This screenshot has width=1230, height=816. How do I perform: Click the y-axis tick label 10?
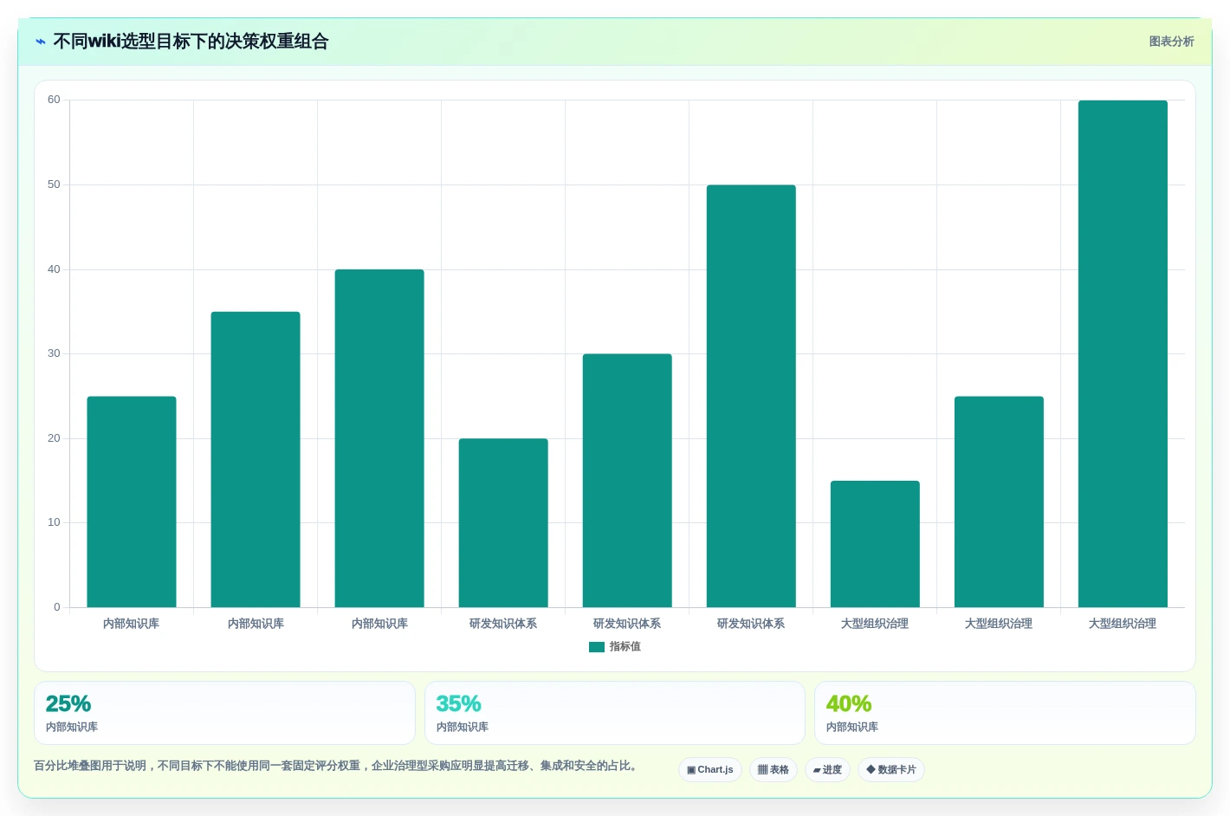[x=54, y=522]
